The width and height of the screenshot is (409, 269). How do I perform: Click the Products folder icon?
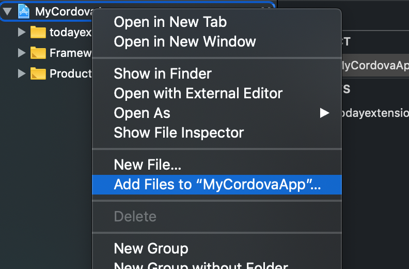[x=38, y=73]
